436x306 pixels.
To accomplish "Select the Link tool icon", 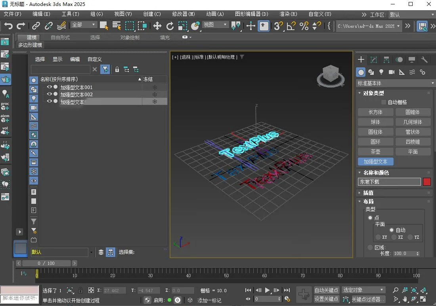I will (x=36, y=26).
